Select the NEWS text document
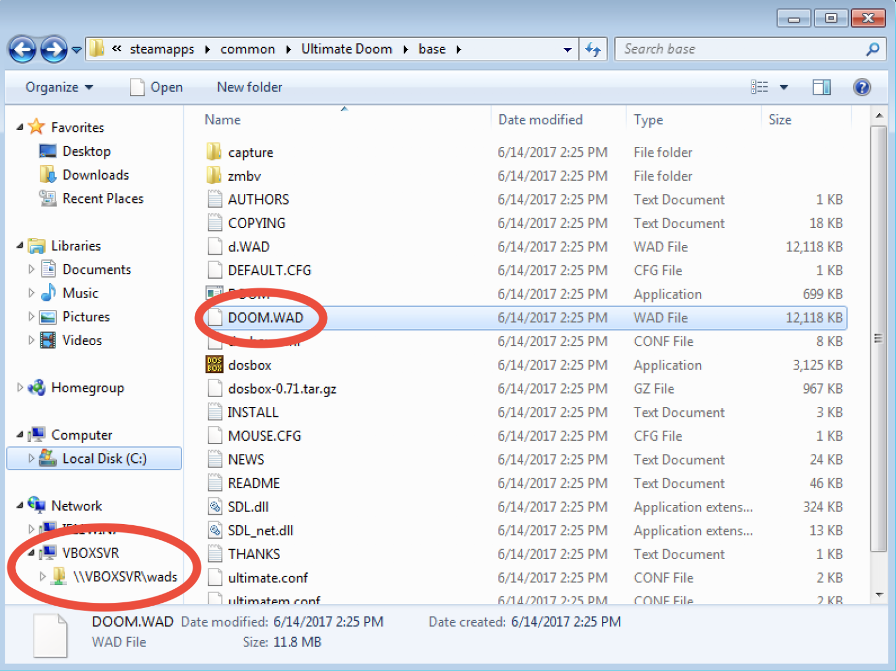896x671 pixels. (246, 459)
